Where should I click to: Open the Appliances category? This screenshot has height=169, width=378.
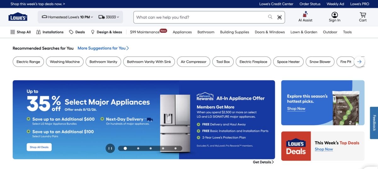click(x=182, y=32)
